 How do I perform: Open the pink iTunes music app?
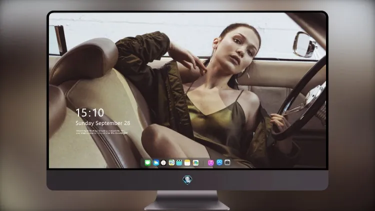(210, 163)
